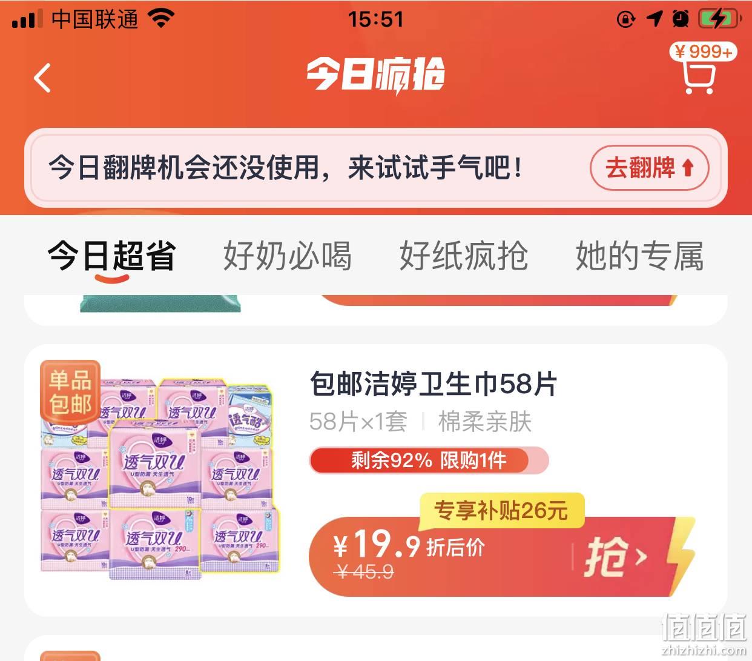This screenshot has width=752, height=661.
Task: Tap the battery charging icon in status bar
Action: 719,19
